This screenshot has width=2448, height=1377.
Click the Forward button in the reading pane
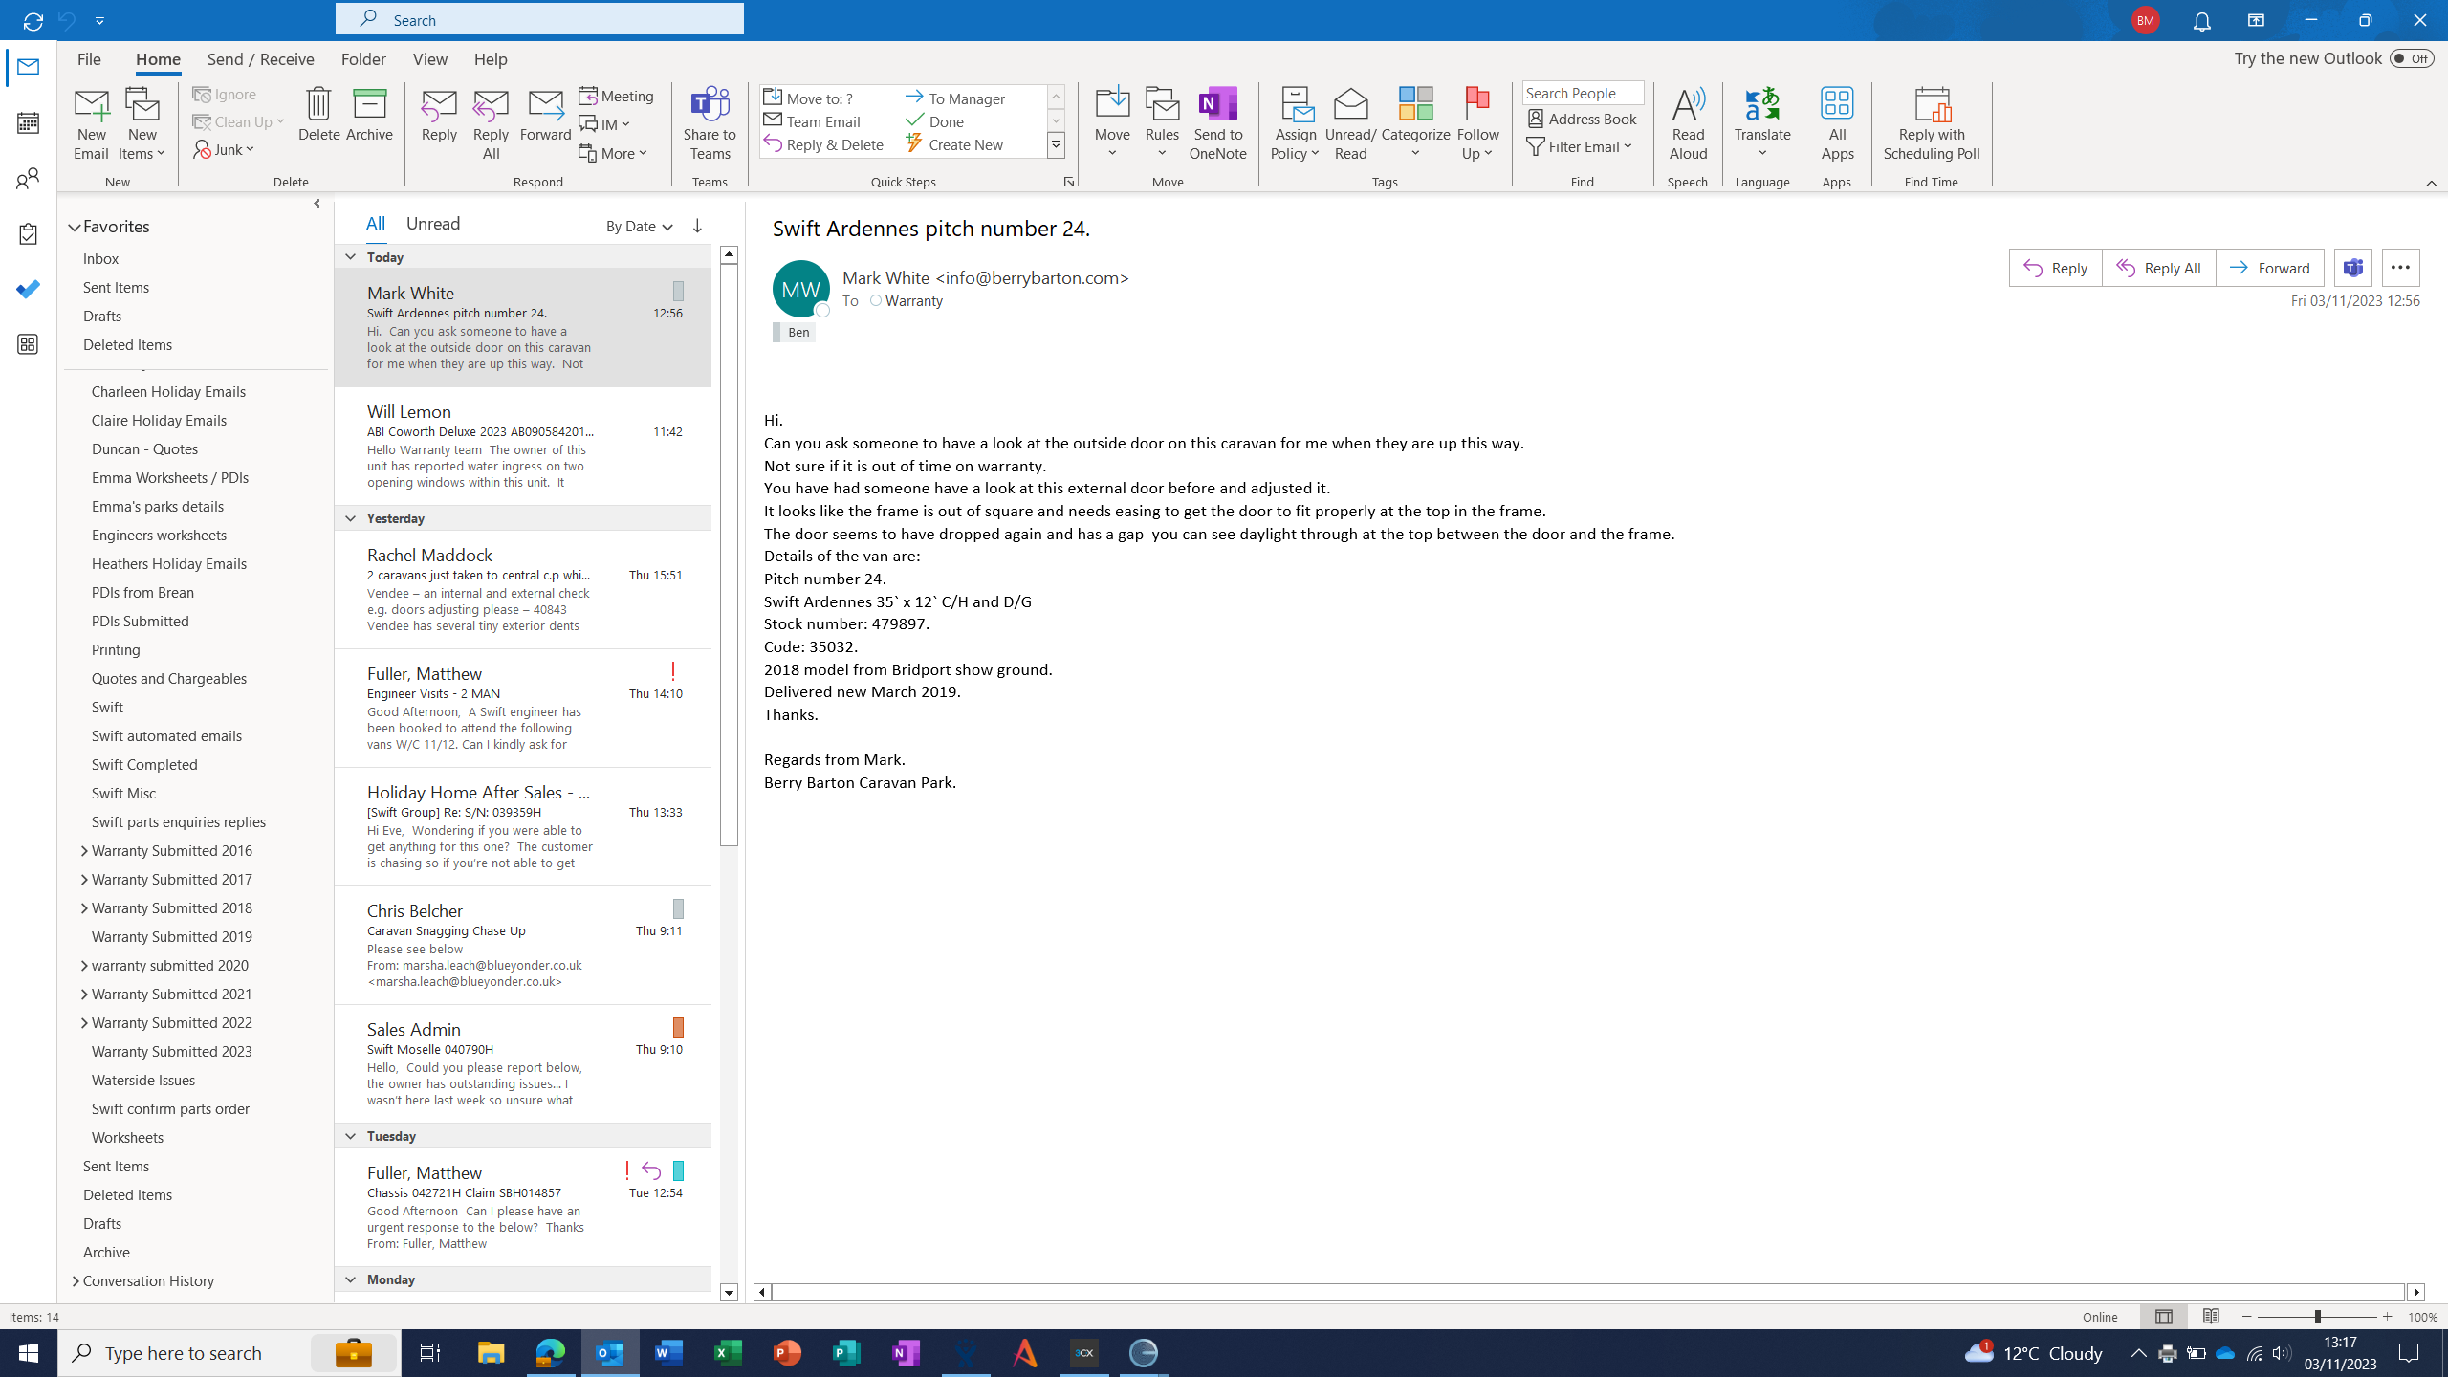pyautogui.click(x=2269, y=268)
